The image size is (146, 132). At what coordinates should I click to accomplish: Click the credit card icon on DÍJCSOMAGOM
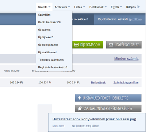tap(76, 45)
